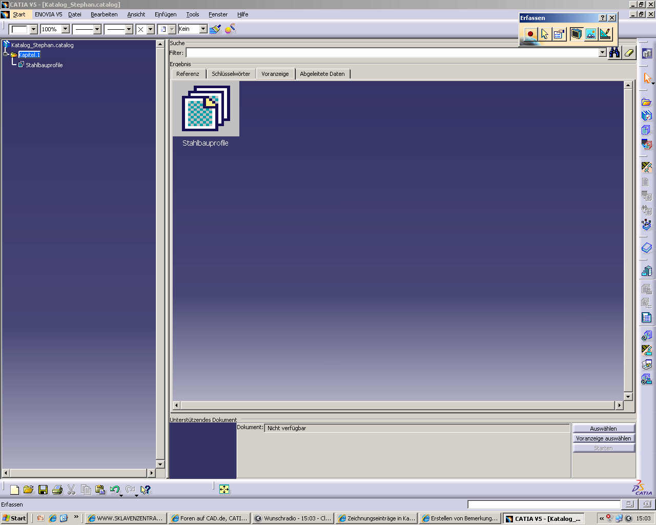Select the Stahlbauprofile tree item
Image resolution: width=656 pixels, height=525 pixels.
click(x=44, y=65)
